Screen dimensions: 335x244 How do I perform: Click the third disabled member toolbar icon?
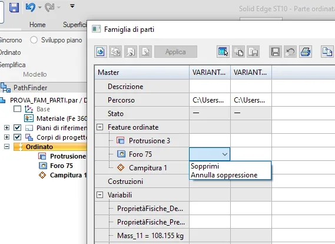[x=131, y=51]
